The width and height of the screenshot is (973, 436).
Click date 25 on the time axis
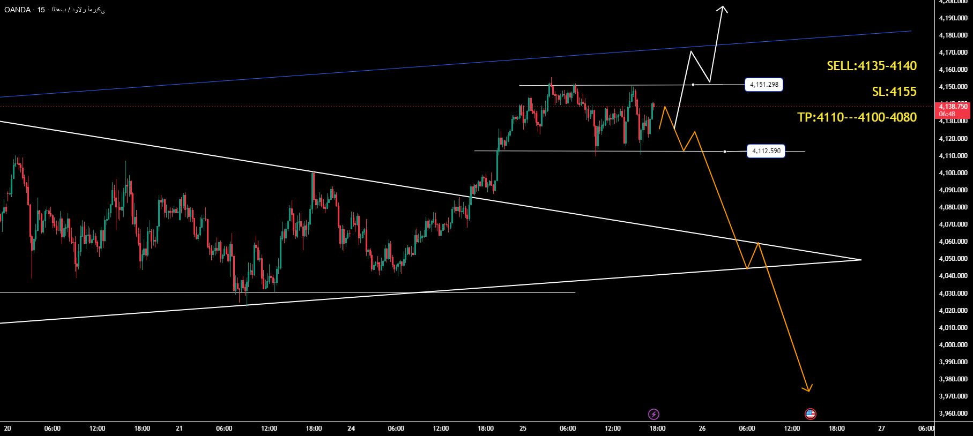click(523, 429)
